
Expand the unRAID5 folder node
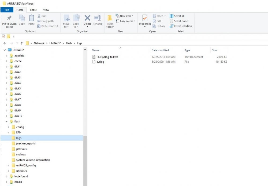tap(8, 171)
